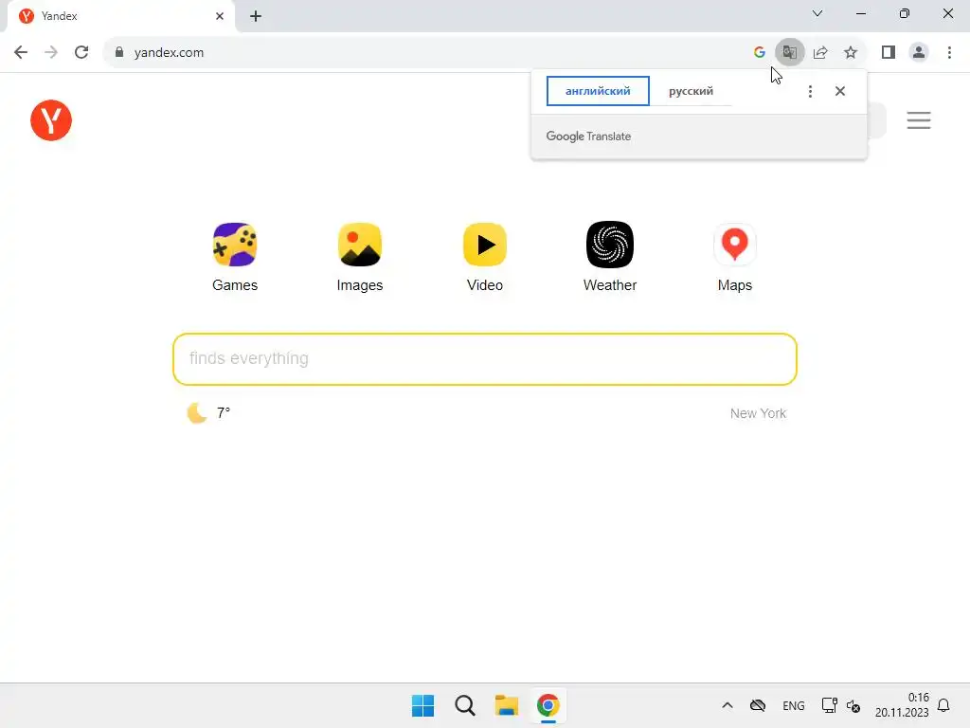The height and width of the screenshot is (728, 970).
Task: Click the 'finds everything' search field
Action: pos(484,359)
